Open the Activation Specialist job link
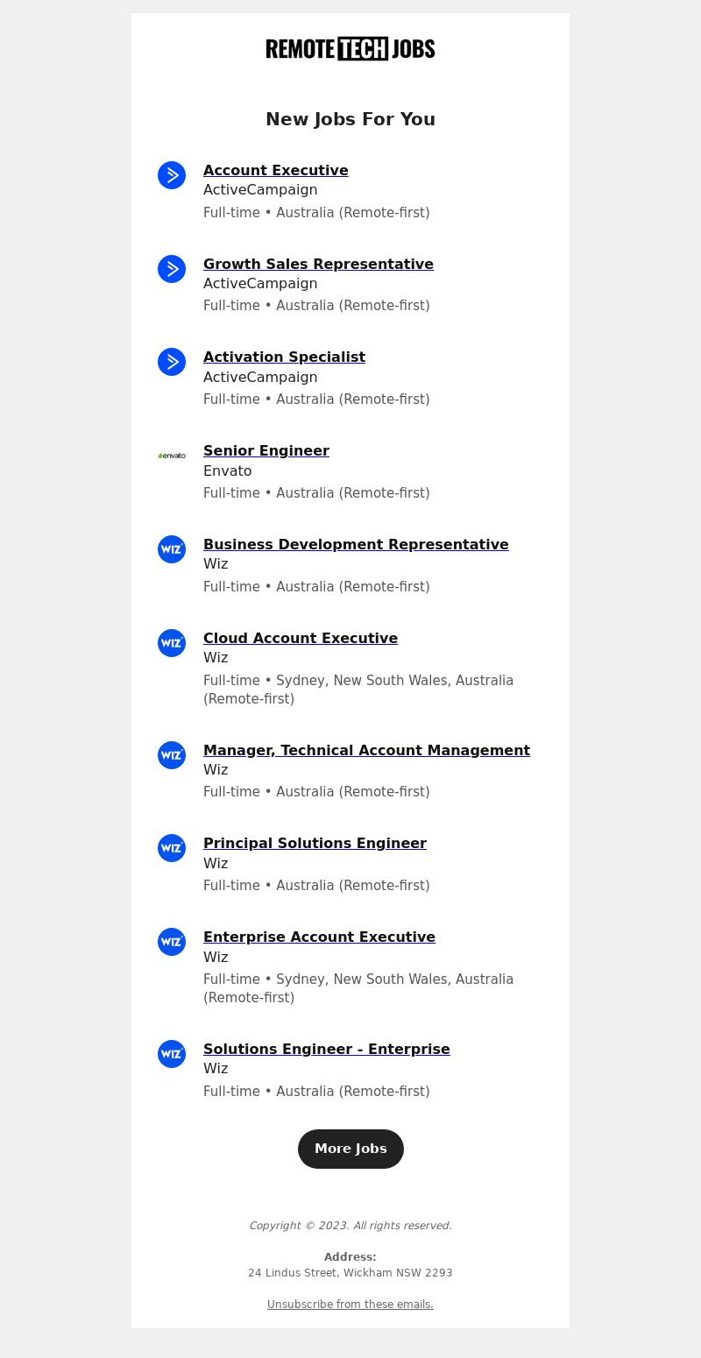The height and width of the screenshot is (1358, 701). click(x=284, y=357)
